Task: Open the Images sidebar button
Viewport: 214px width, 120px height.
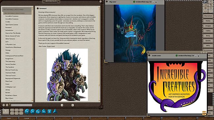Action: 208,26
